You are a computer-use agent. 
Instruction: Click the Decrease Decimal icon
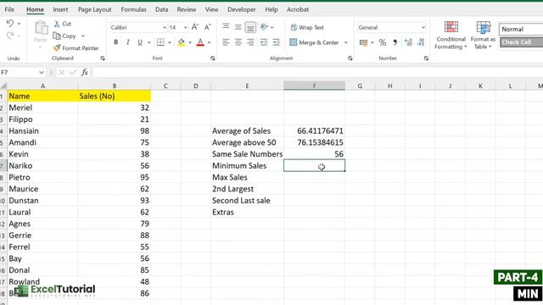tap(421, 42)
